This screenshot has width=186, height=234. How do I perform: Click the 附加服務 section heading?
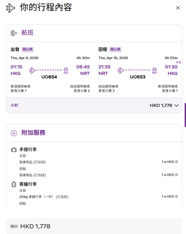pos(33,133)
